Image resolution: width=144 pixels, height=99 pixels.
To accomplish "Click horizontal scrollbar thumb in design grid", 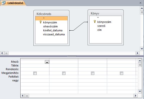I will (27, 96).
